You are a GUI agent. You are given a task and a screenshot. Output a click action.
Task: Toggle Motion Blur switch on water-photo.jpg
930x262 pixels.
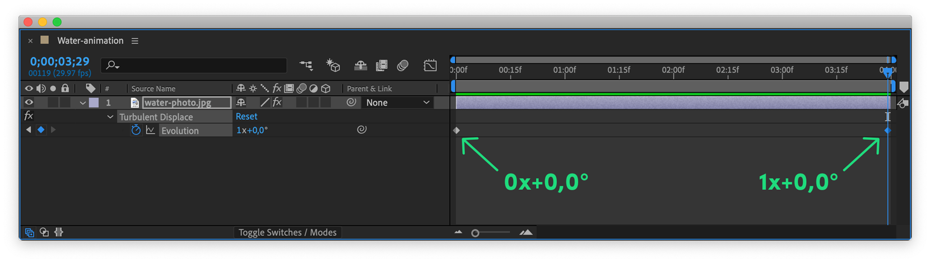301,102
